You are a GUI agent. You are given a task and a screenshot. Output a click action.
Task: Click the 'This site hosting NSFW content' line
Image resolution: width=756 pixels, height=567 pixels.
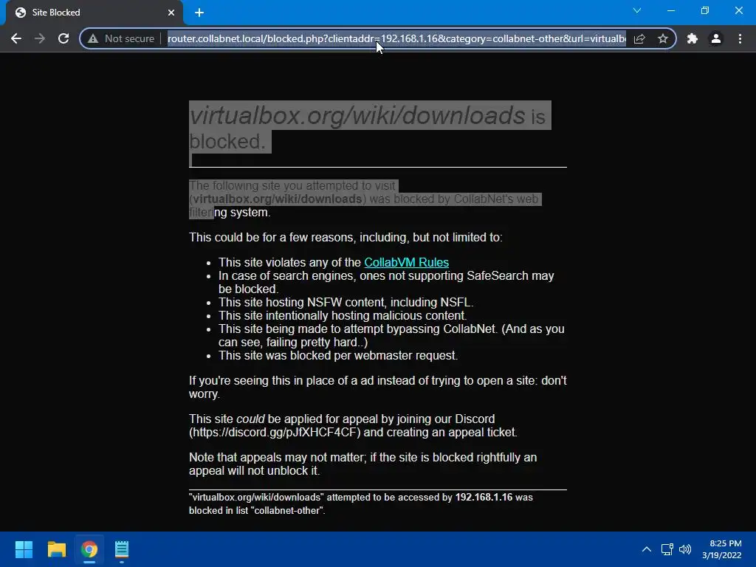coord(346,302)
